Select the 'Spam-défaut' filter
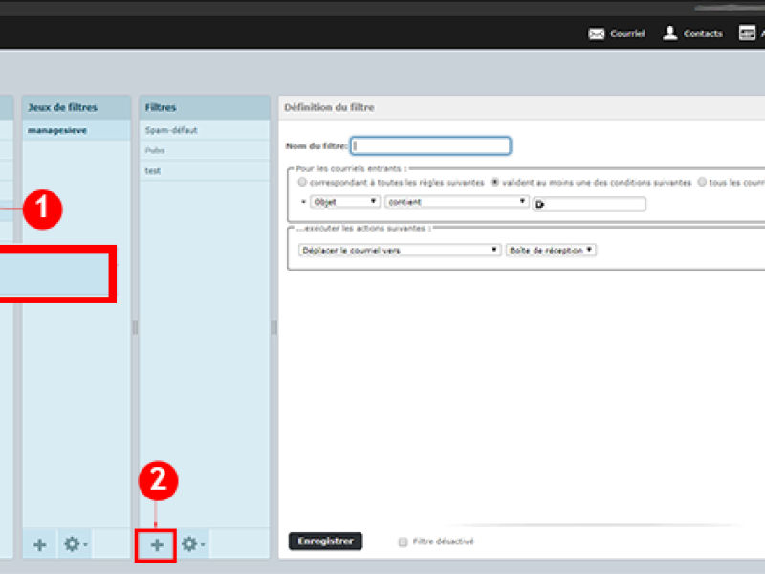 (205, 130)
